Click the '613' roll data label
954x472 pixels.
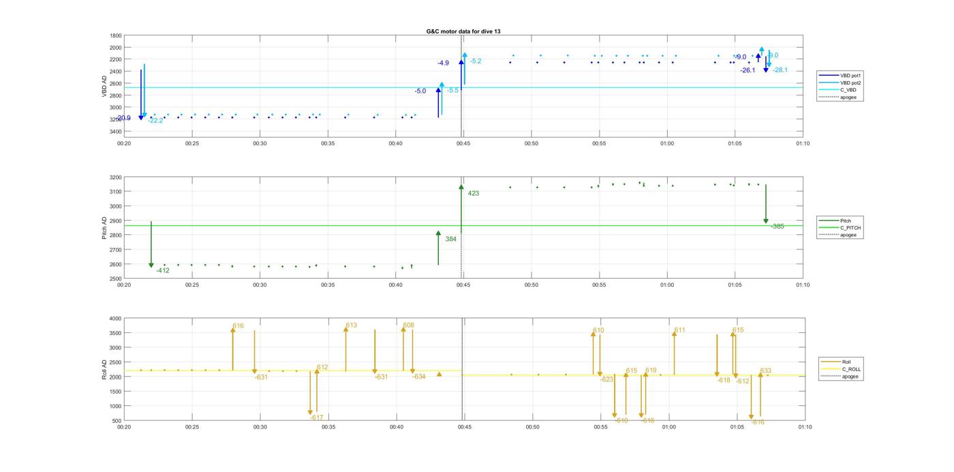pyautogui.click(x=351, y=326)
